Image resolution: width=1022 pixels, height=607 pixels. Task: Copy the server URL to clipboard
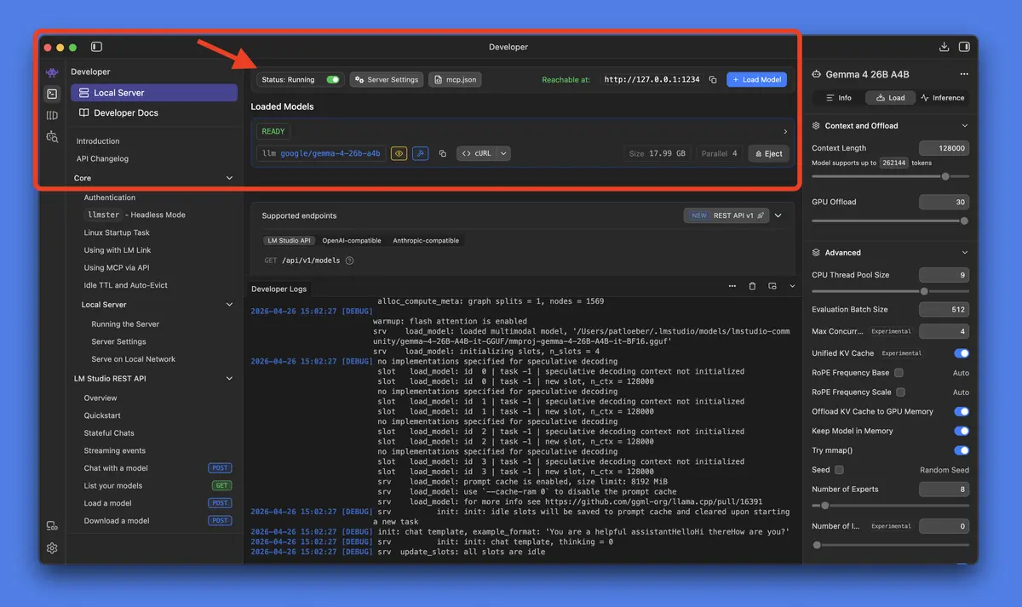(x=713, y=79)
